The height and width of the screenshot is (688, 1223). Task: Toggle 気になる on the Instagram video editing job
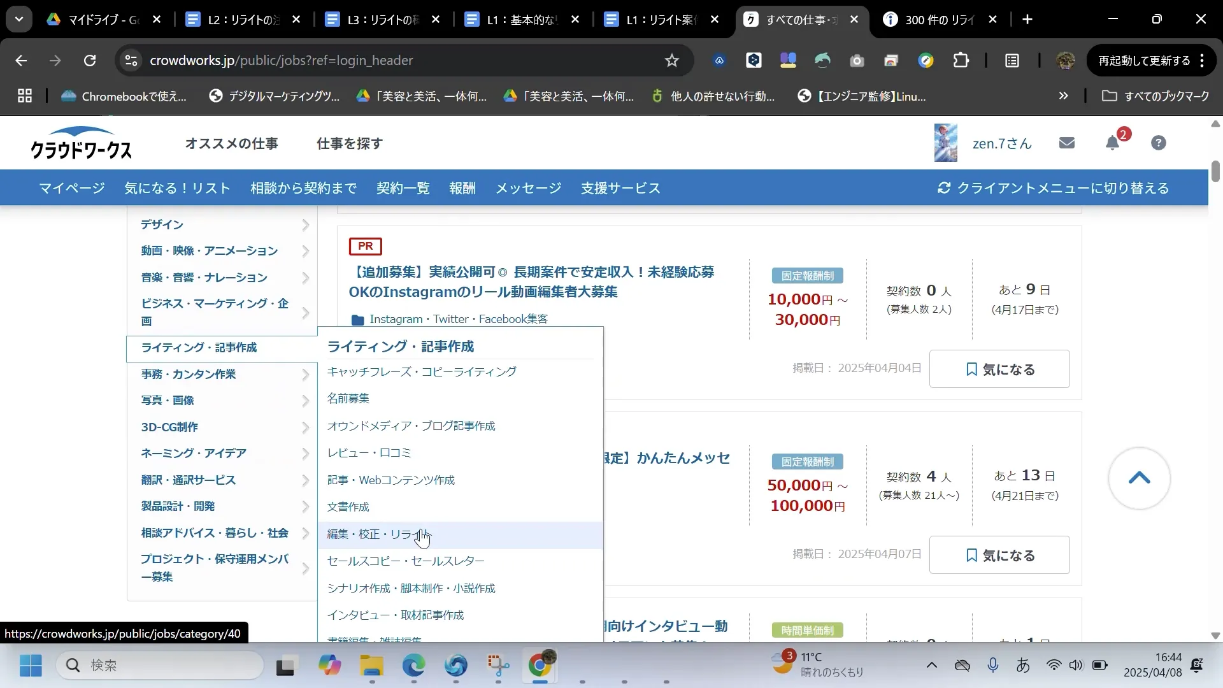click(999, 369)
